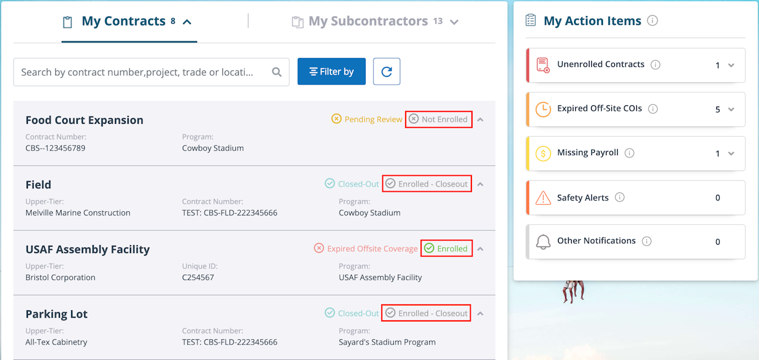Collapse the USAF Assembly Facility contract
759x360 pixels.
click(x=480, y=249)
